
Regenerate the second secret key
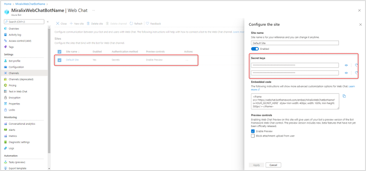(x=356, y=73)
